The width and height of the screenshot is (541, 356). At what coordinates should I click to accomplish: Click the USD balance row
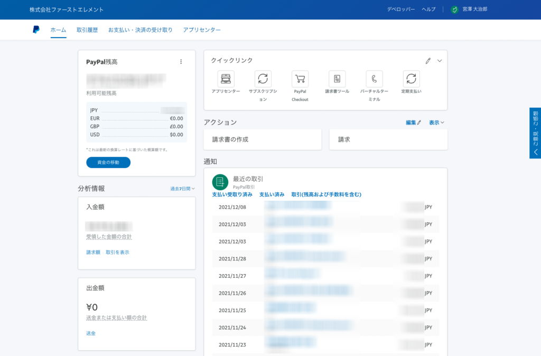point(137,135)
